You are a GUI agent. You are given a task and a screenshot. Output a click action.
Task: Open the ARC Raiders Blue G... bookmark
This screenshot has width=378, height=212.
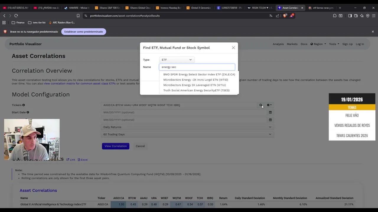coord(62,23)
